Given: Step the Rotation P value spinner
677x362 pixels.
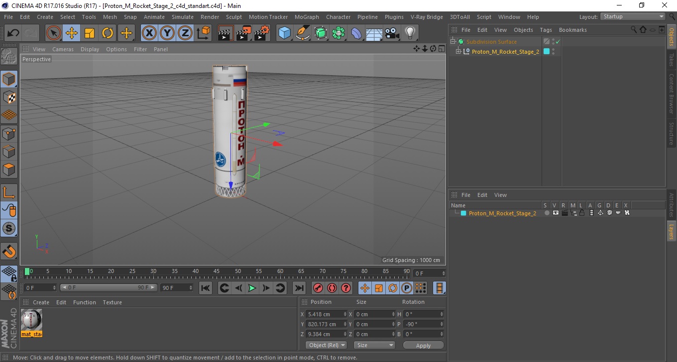Looking at the screenshot, I should (x=441, y=324).
